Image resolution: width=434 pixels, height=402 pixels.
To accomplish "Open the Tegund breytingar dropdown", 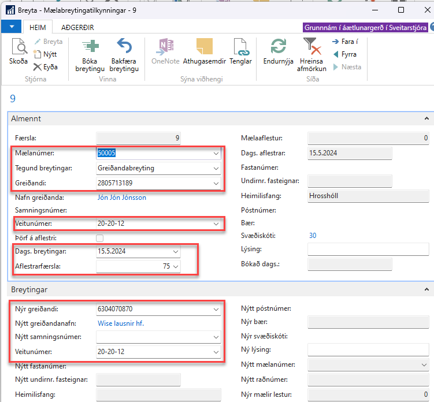I will click(x=216, y=169).
